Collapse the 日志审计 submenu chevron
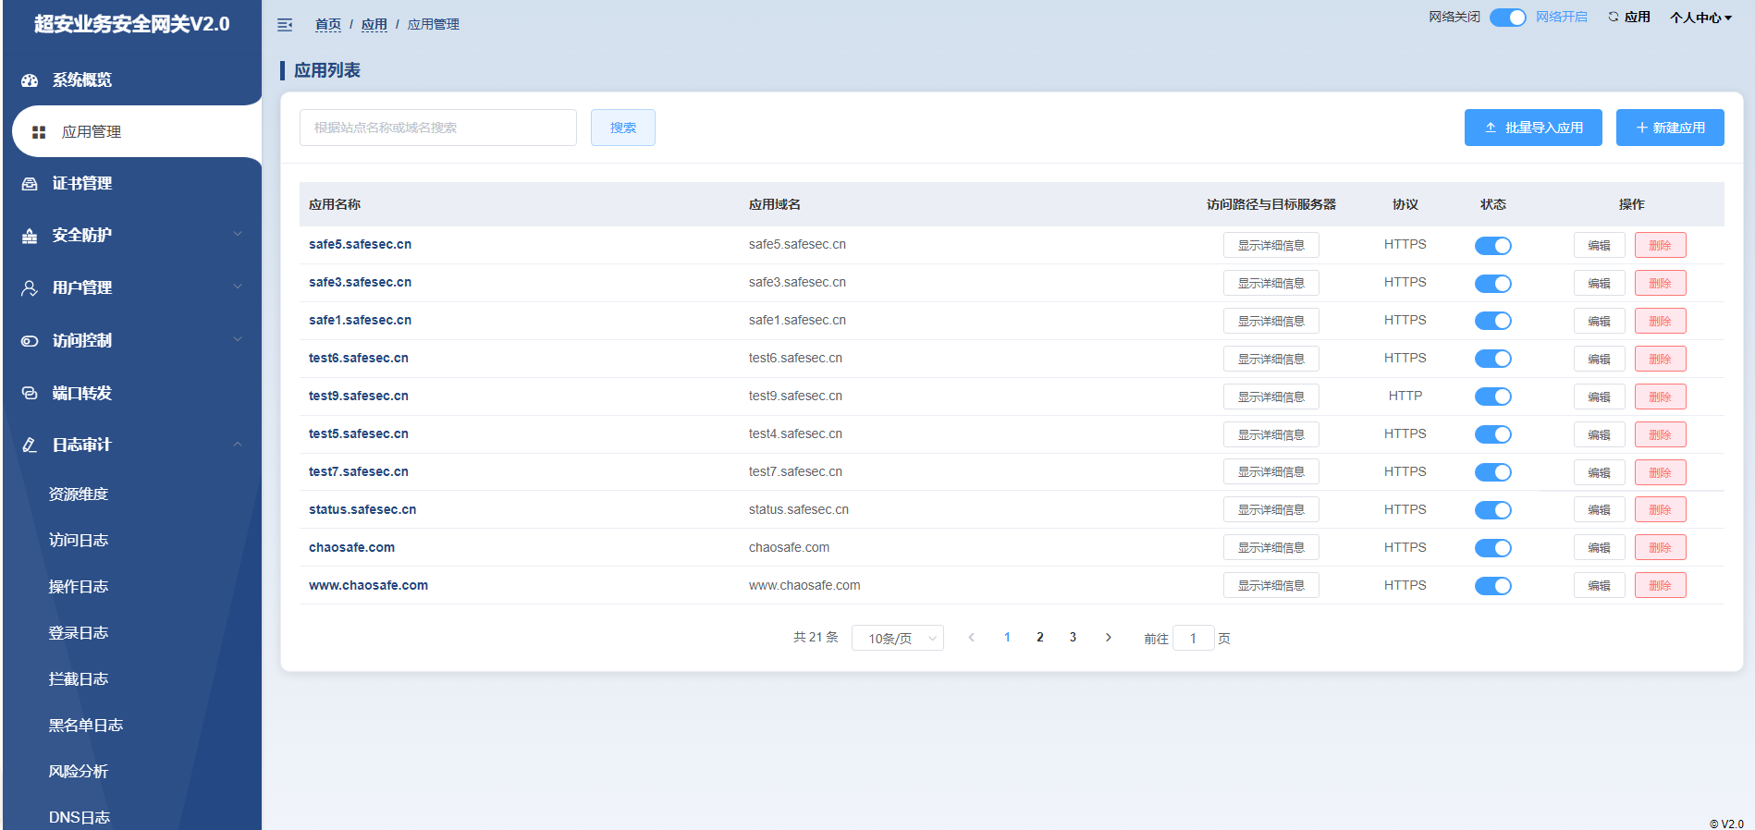The image size is (1755, 830). [238, 445]
